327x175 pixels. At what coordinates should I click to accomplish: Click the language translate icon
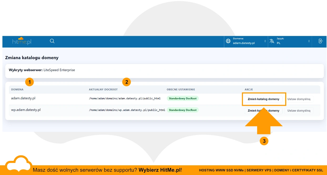tap(272, 41)
